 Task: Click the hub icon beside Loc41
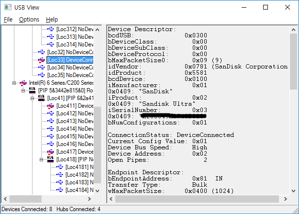point(41,98)
